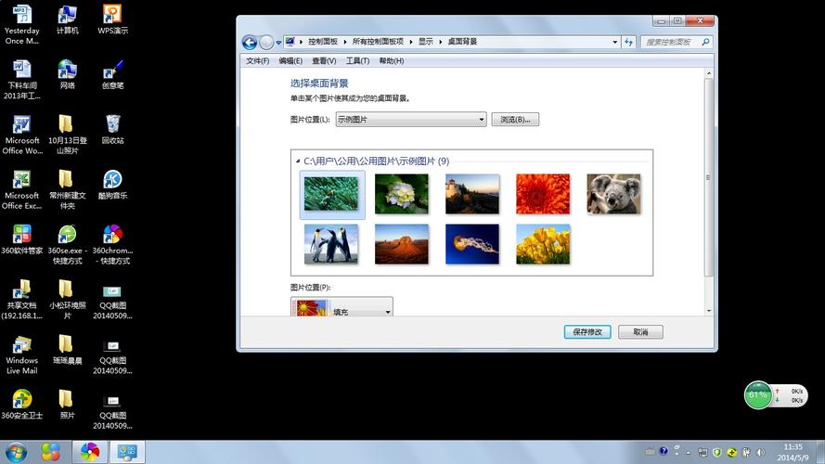
Task: Select the penguins wallpaper thumbnail
Action: point(331,244)
